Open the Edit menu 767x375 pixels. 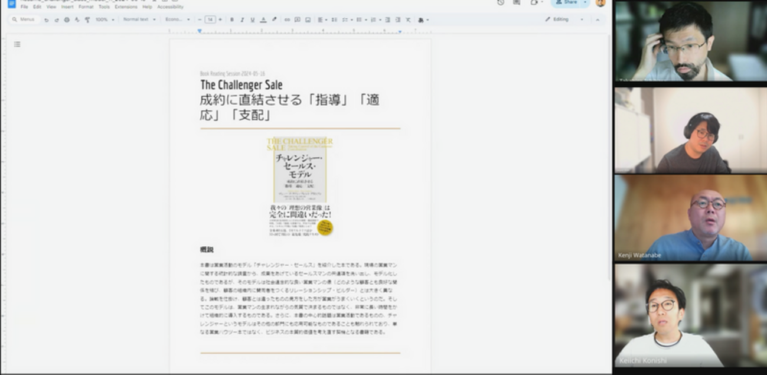point(37,7)
